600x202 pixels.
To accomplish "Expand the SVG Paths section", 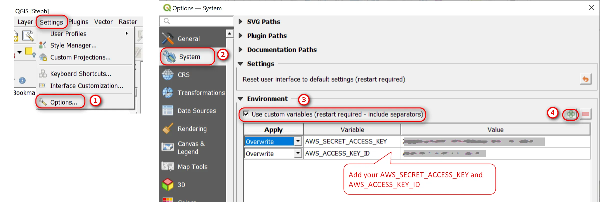I will tap(240, 22).
